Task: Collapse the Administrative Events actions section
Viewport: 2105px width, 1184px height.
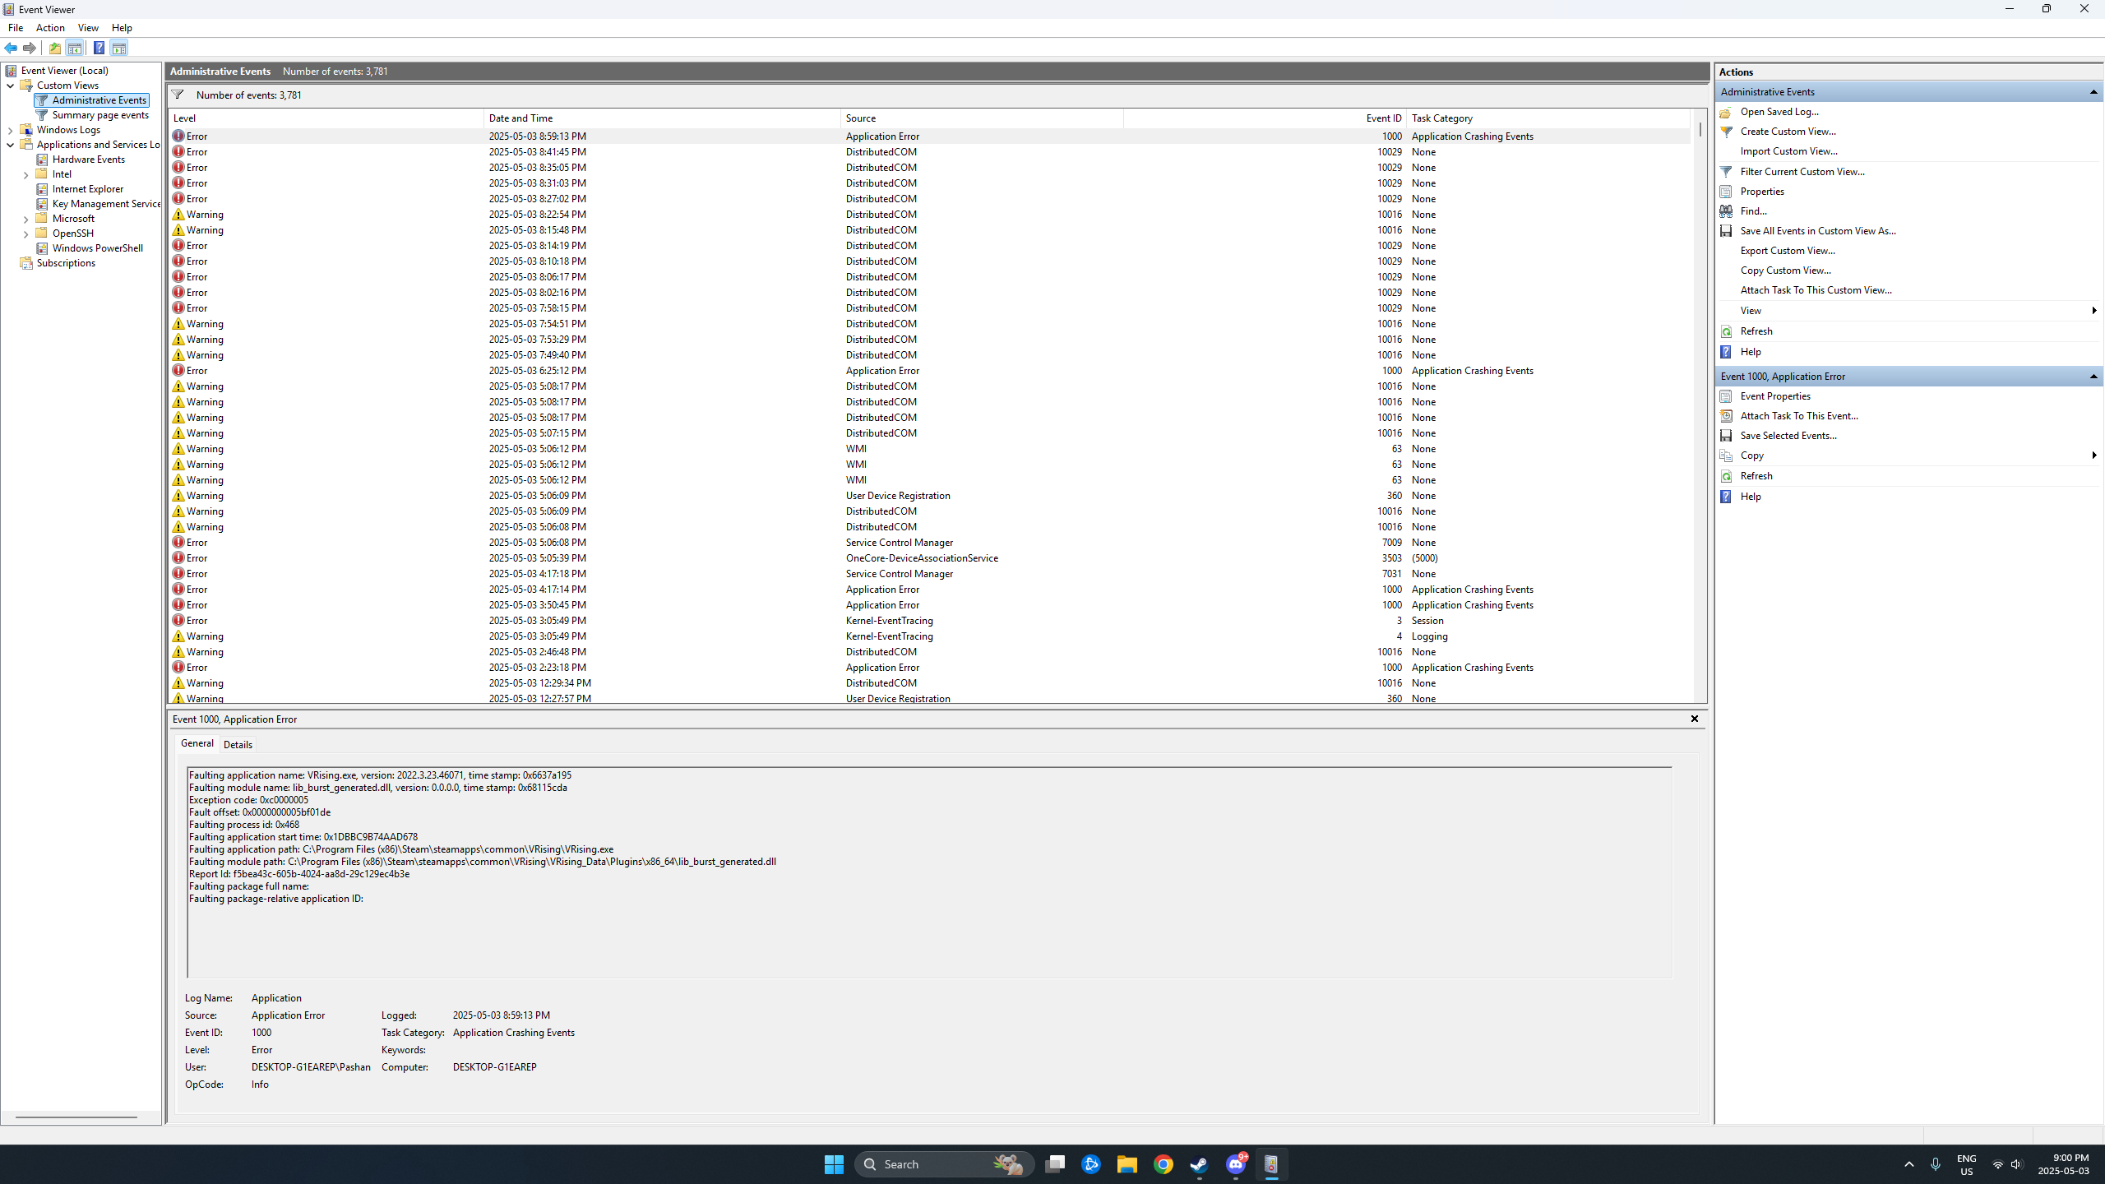Action: click(x=2093, y=92)
